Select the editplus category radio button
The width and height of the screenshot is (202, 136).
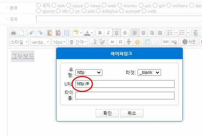[x=98, y=11]
